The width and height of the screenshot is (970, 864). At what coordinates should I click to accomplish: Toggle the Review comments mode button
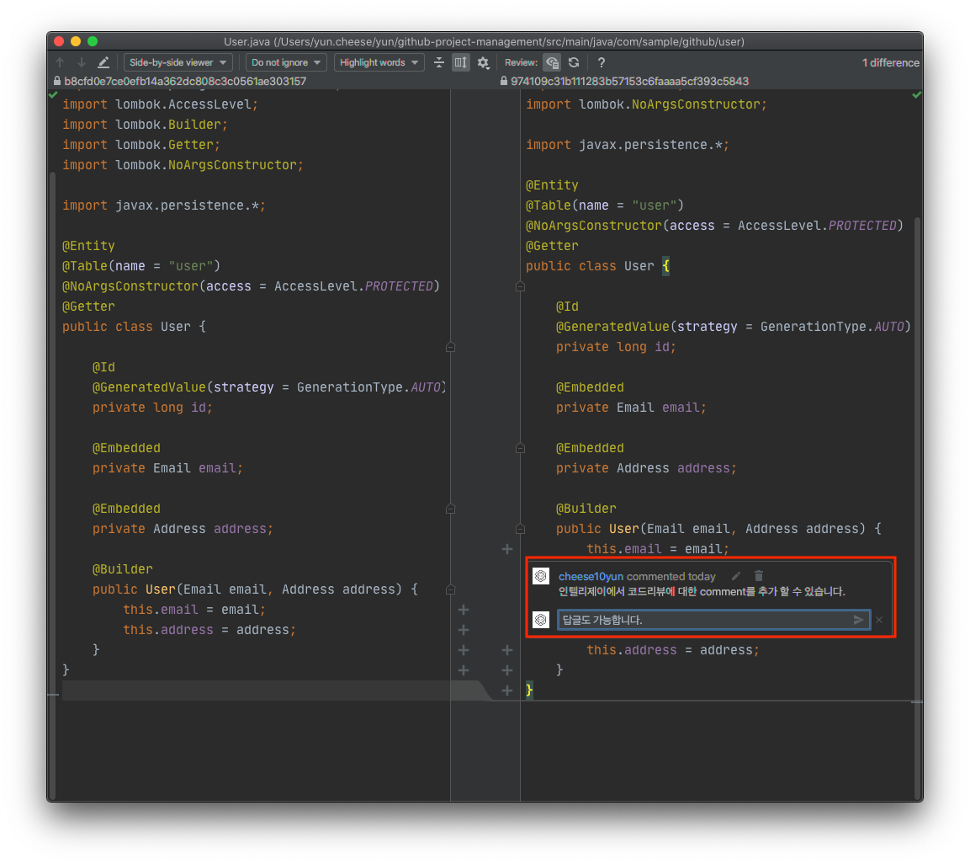click(552, 62)
